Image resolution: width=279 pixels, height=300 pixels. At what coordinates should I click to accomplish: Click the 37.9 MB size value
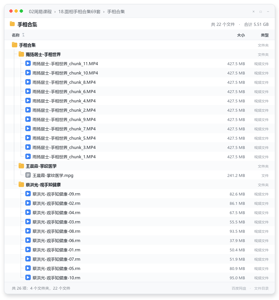237,241
